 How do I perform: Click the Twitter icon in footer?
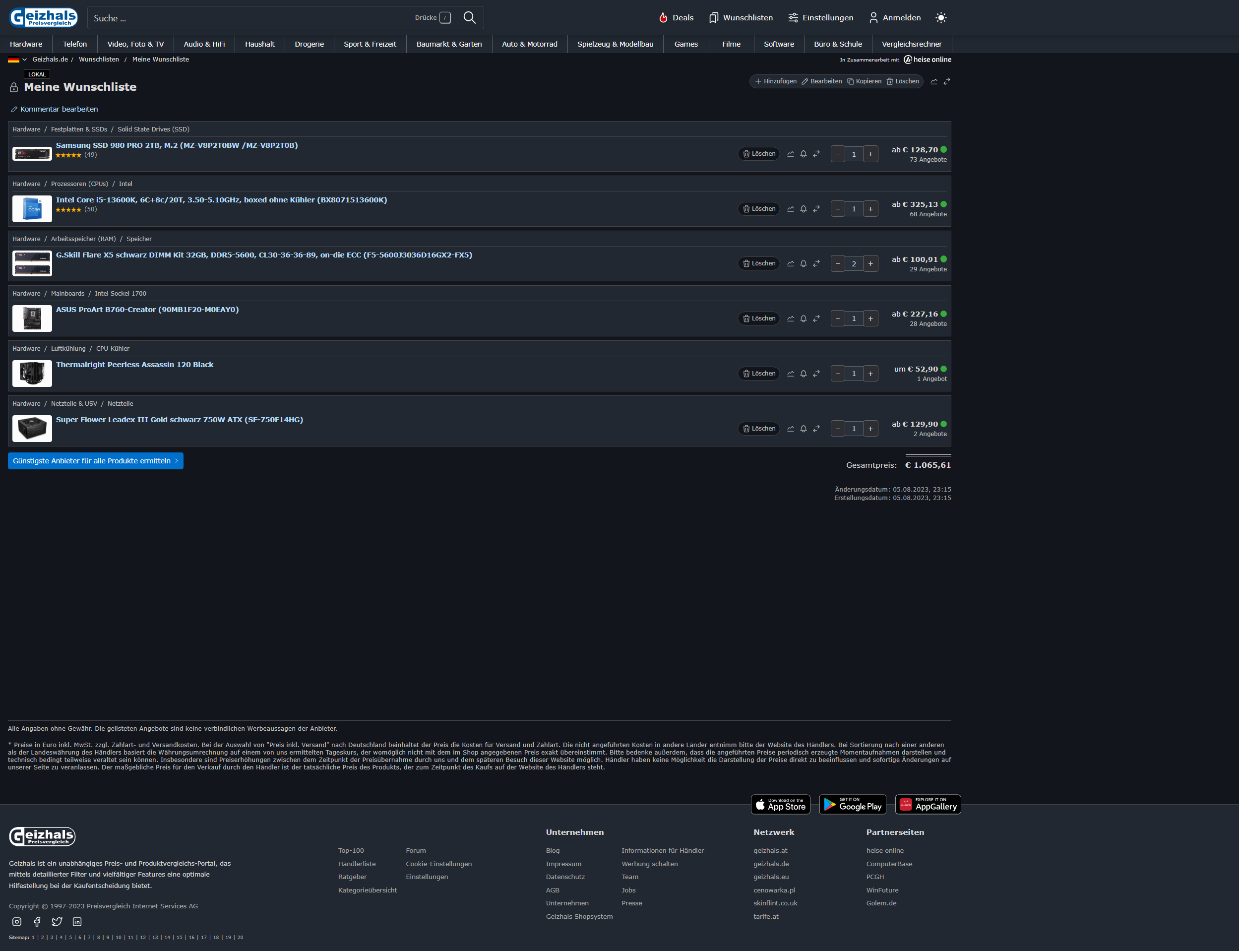click(x=57, y=922)
